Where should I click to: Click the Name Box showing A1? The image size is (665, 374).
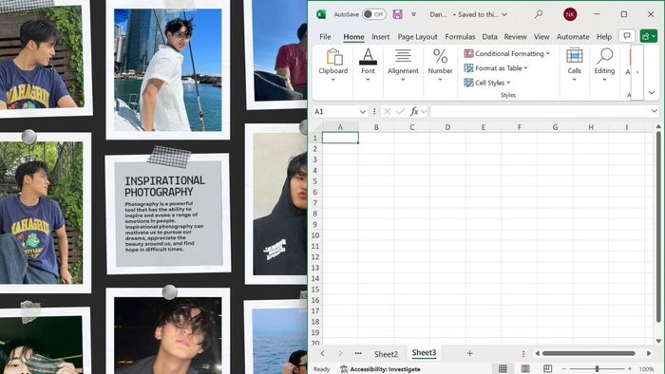click(x=335, y=111)
